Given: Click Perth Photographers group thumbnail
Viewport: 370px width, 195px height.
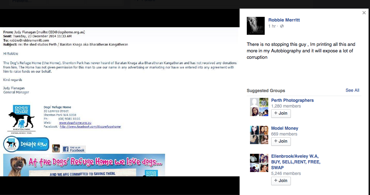Looking at the screenshot, I should [x=259, y=107].
